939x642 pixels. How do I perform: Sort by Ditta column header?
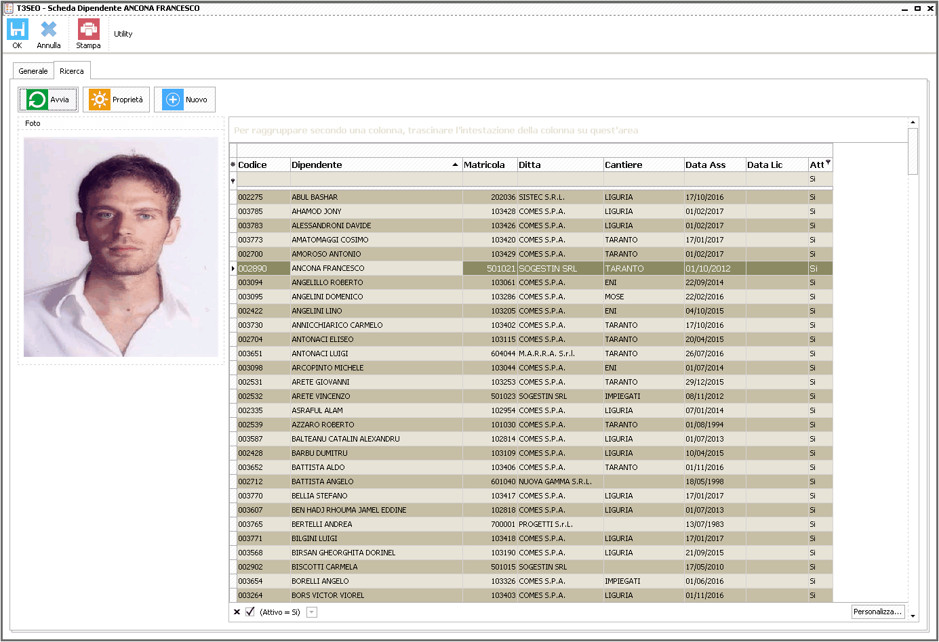click(560, 165)
